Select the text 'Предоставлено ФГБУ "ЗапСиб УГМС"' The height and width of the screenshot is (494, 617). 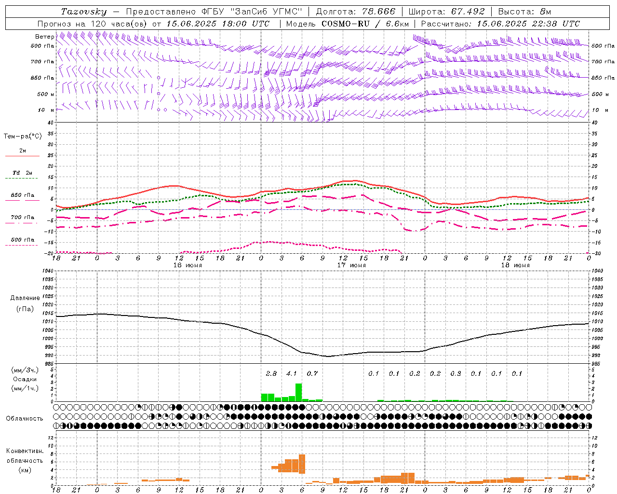214,12
